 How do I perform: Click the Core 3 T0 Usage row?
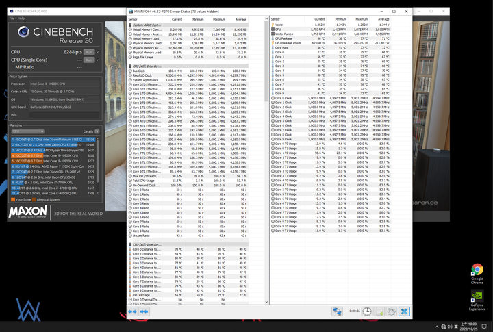click(331, 171)
